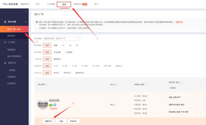Open the sidebar item below 普通招商

pos(14,56)
